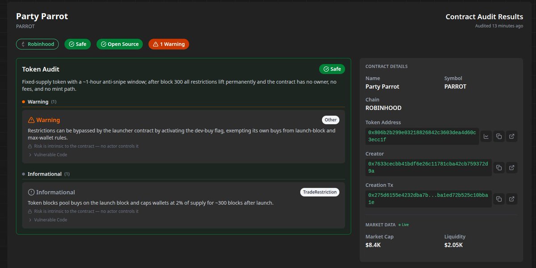This screenshot has width=536, height=268.
Task: Click the PARROT ticker under the title
Action: coord(25,26)
